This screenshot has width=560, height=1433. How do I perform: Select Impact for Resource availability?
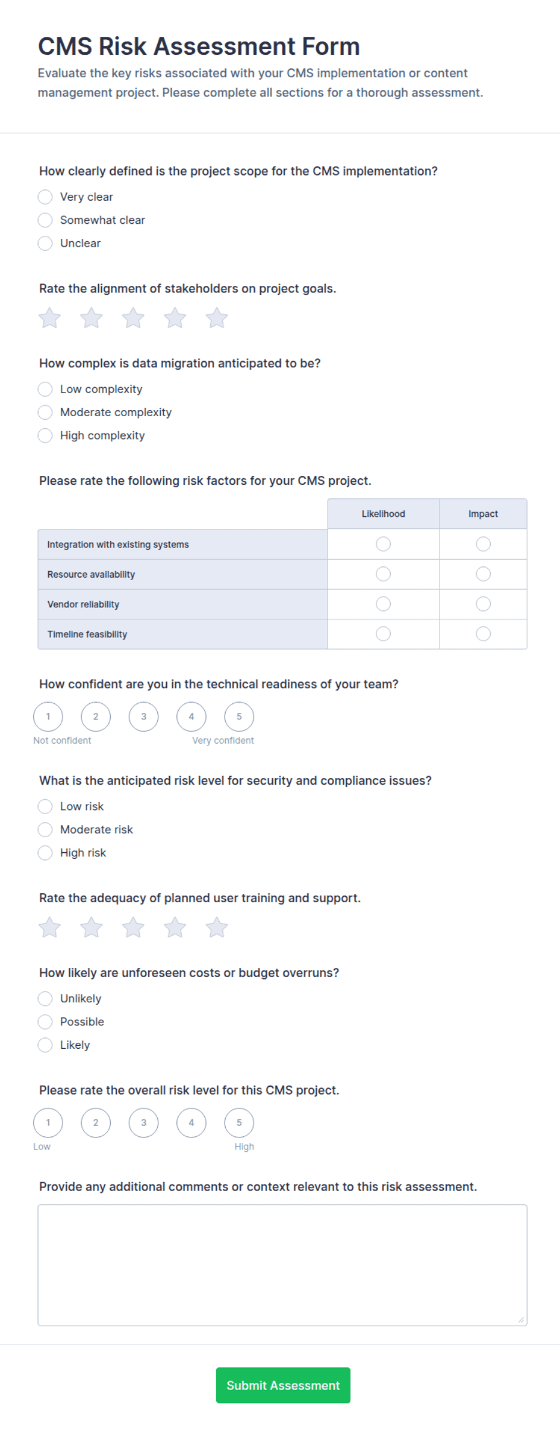click(484, 574)
